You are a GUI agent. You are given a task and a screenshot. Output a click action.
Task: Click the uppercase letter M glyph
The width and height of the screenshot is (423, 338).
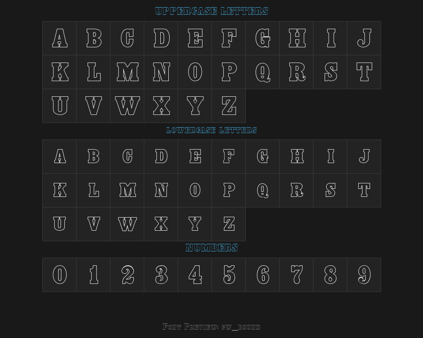point(127,72)
